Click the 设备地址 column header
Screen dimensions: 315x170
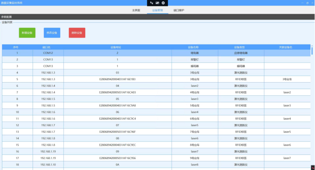tap(116, 47)
